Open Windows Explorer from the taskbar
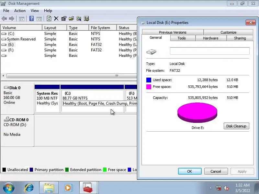Screen dimensions: 259x194 (49, 188)
